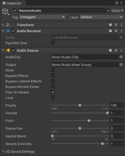This screenshot has width=125, height=156.
Task: Expand 3D Sound Settings foldout
Action: pyautogui.click(x=3, y=151)
